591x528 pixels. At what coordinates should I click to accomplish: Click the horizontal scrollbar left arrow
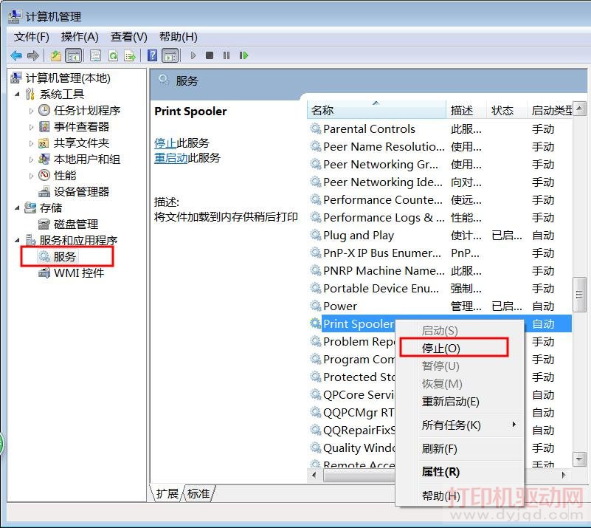click(x=314, y=475)
